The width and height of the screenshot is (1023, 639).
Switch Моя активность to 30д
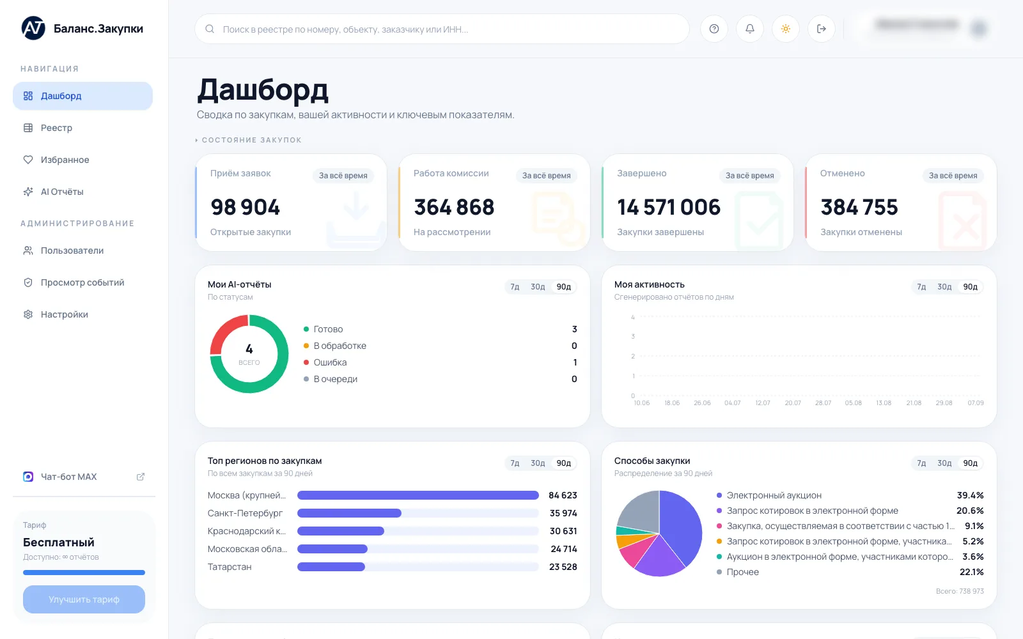click(x=944, y=287)
